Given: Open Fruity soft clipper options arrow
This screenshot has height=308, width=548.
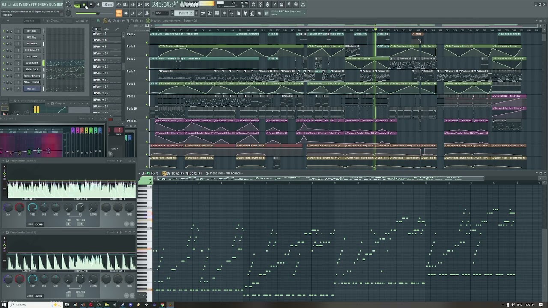Looking at the screenshot, I should tap(11, 101).
